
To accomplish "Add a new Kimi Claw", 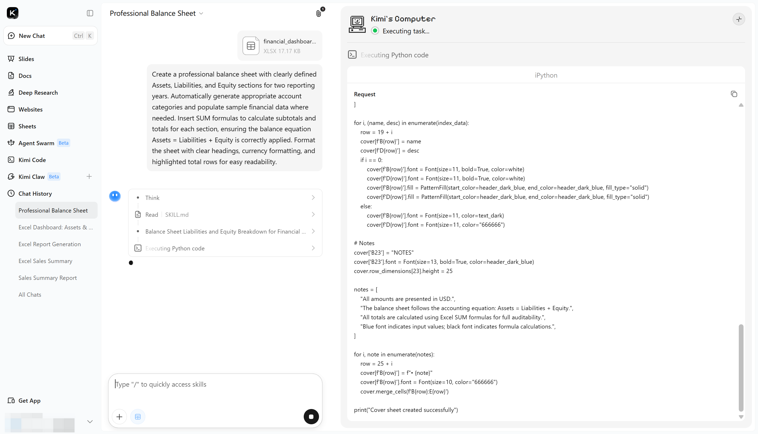I will coord(89,176).
